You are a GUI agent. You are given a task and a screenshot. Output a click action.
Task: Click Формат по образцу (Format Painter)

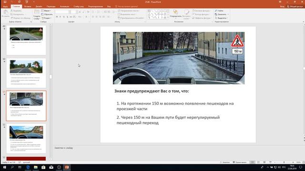click(x=20, y=18)
